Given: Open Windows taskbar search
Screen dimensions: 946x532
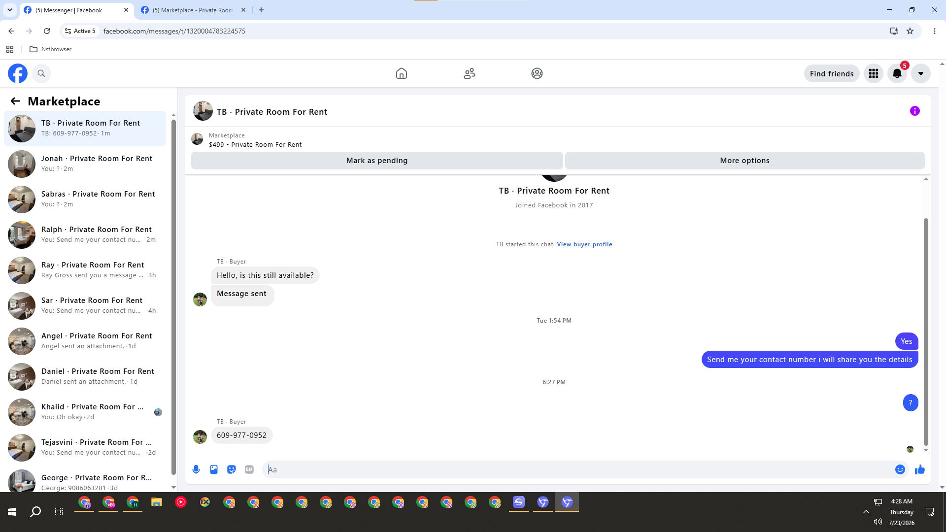Looking at the screenshot, I should [x=35, y=512].
